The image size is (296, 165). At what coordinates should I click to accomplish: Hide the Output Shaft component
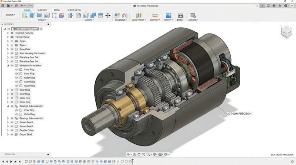point(12,135)
